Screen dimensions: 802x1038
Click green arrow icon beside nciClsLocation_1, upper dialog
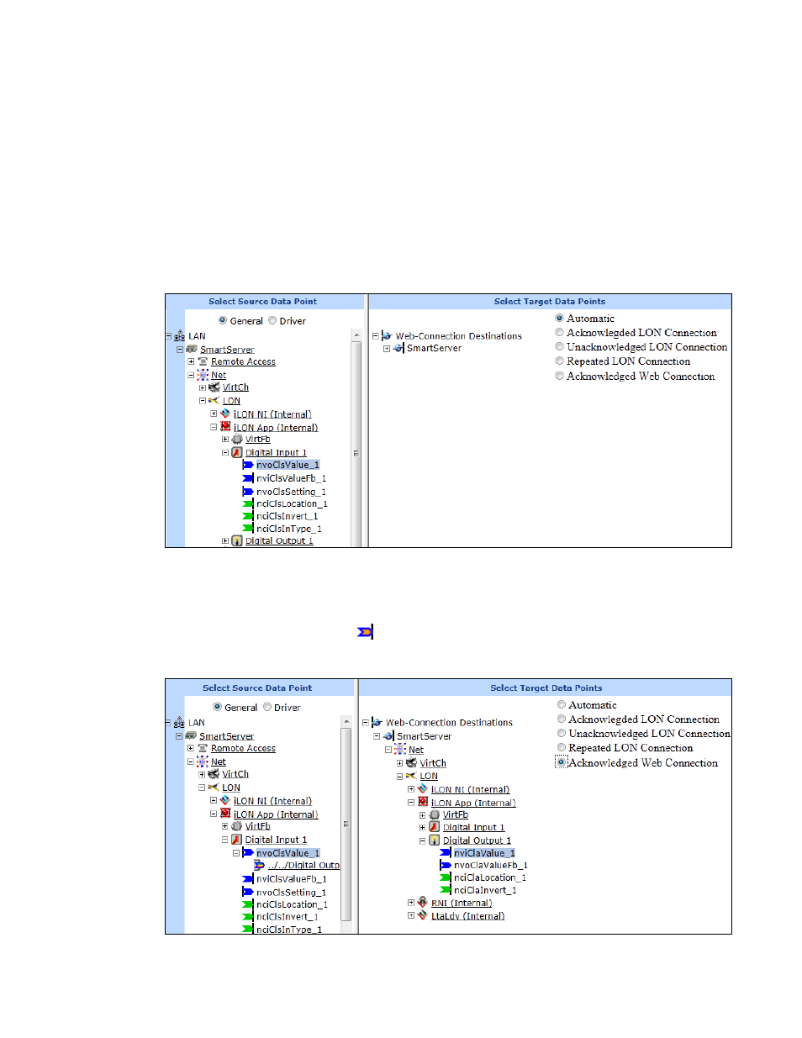pos(248,503)
